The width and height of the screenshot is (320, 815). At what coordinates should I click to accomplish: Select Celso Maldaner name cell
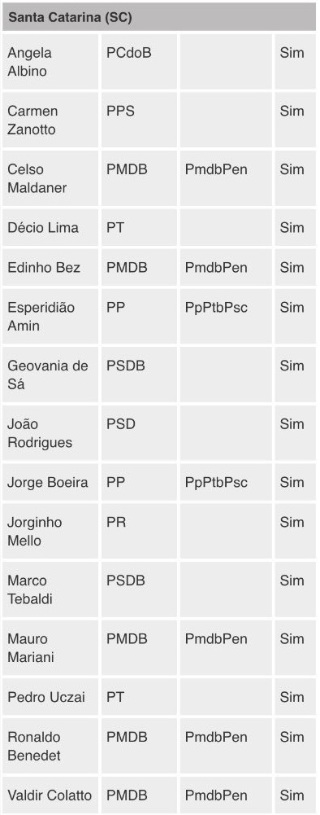pos(50,178)
